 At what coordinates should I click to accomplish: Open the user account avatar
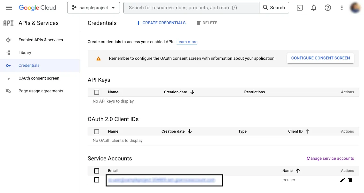coord(355,7)
